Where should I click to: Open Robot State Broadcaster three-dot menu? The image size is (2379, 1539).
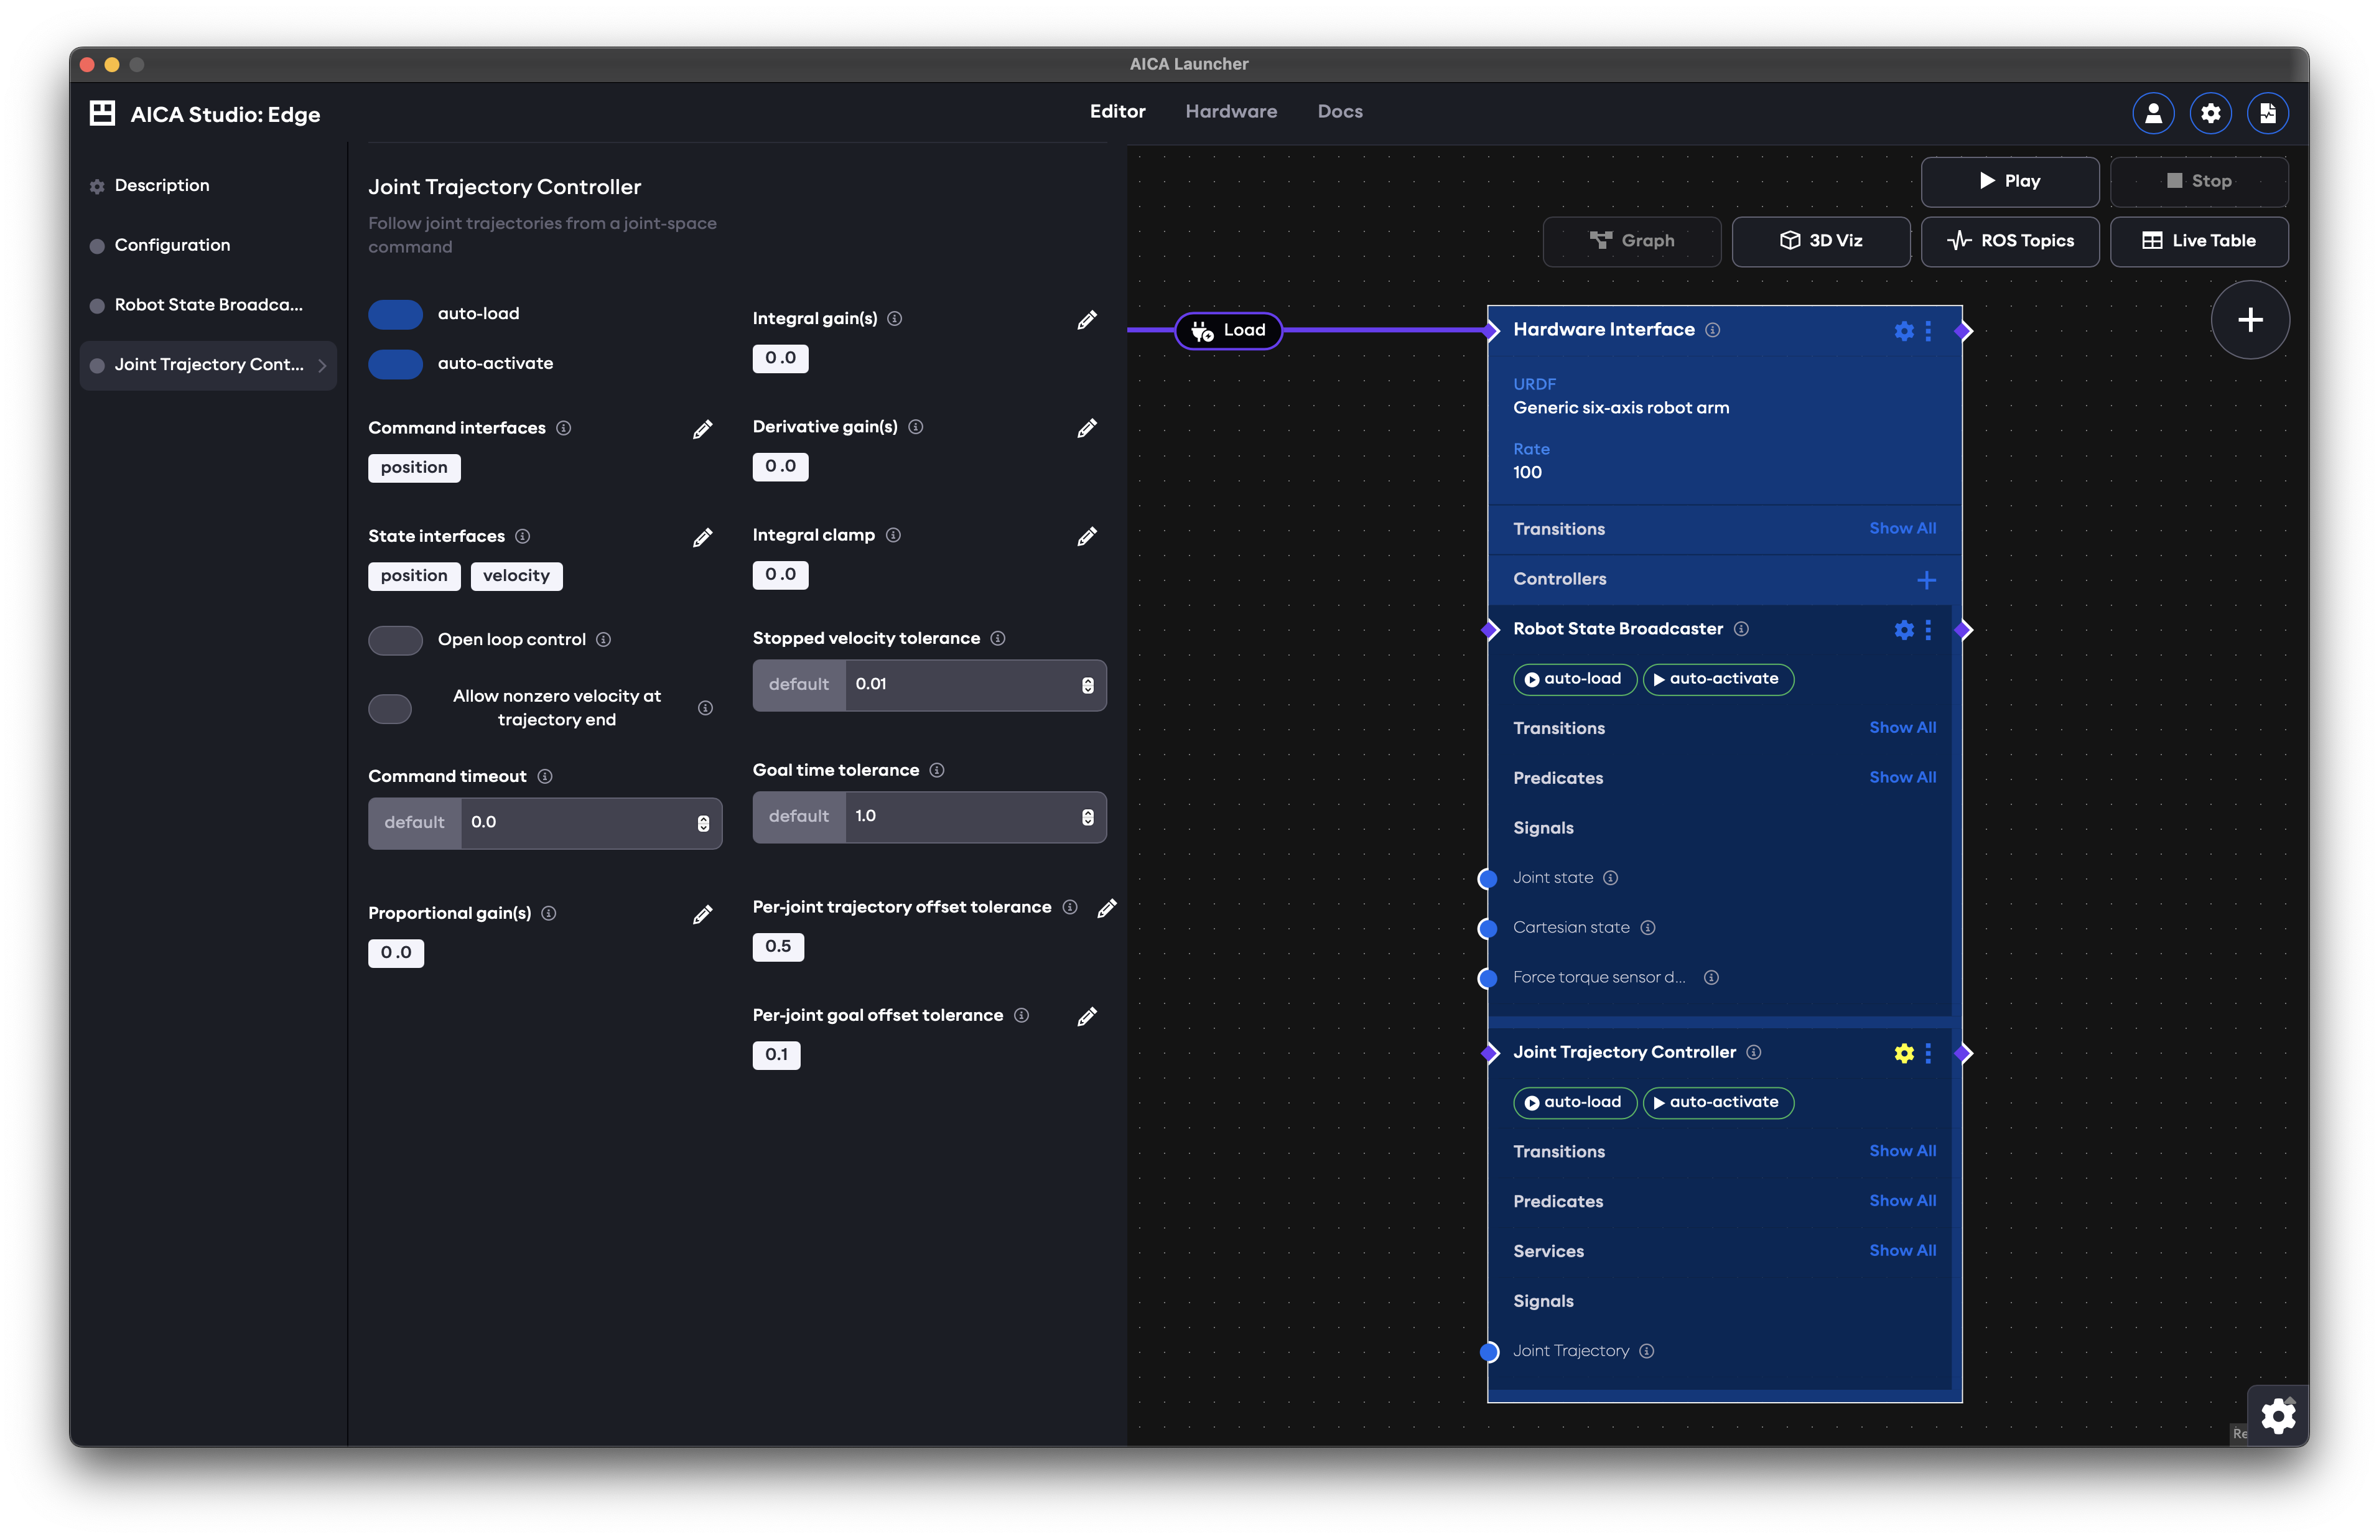coord(1927,630)
